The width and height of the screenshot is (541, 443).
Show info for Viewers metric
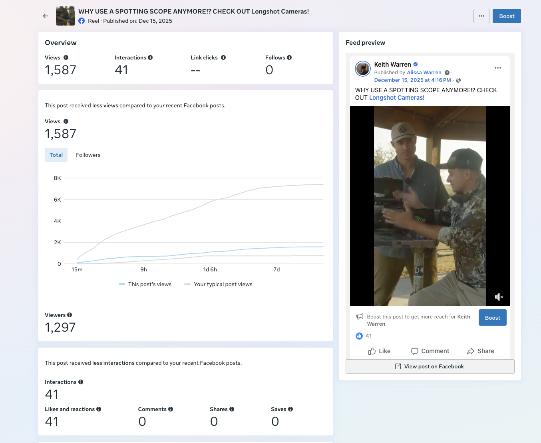(x=70, y=315)
